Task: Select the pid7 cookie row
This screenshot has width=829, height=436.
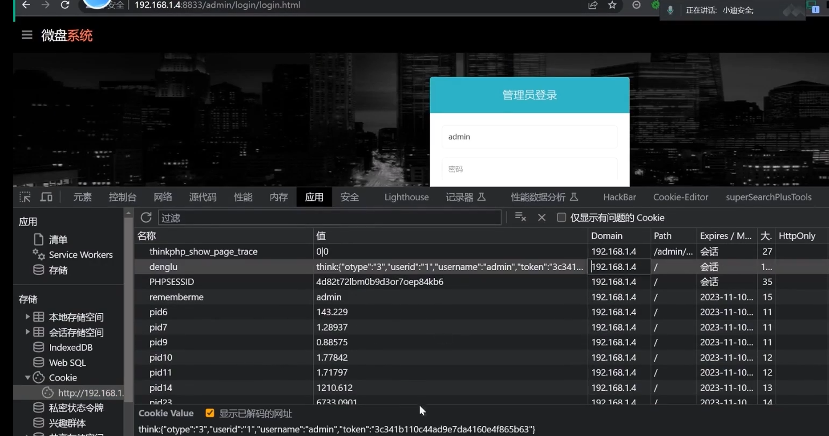Action: click(481, 327)
